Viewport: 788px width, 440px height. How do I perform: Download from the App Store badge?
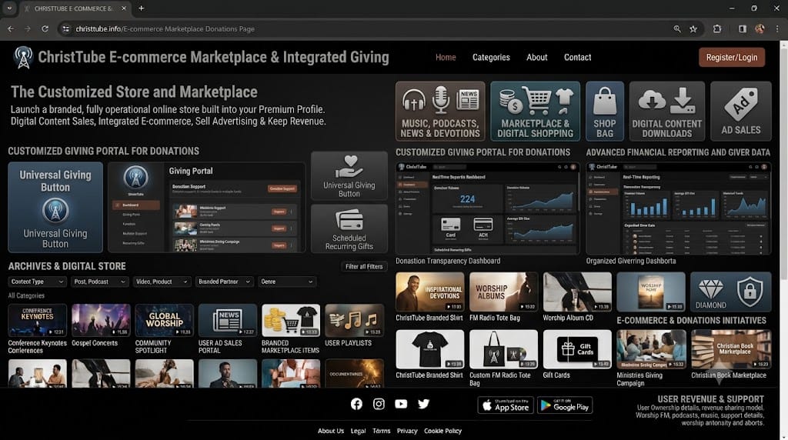pyautogui.click(x=506, y=405)
